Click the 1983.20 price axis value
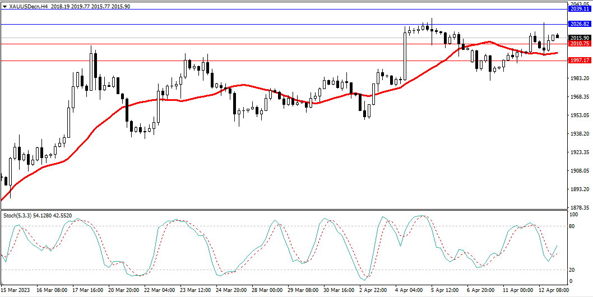 (x=580, y=78)
